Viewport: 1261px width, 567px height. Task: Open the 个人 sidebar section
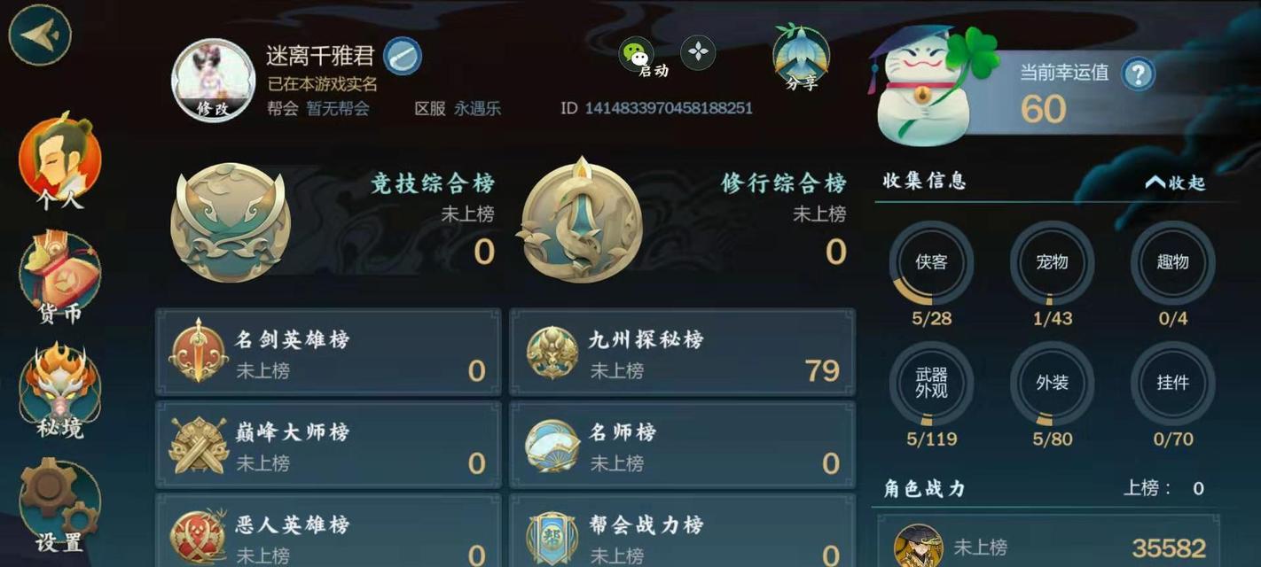pos(59,161)
